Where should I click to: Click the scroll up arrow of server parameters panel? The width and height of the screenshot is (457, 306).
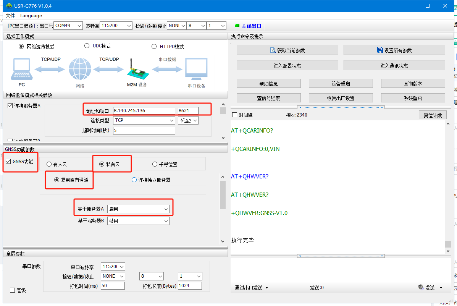point(223,104)
